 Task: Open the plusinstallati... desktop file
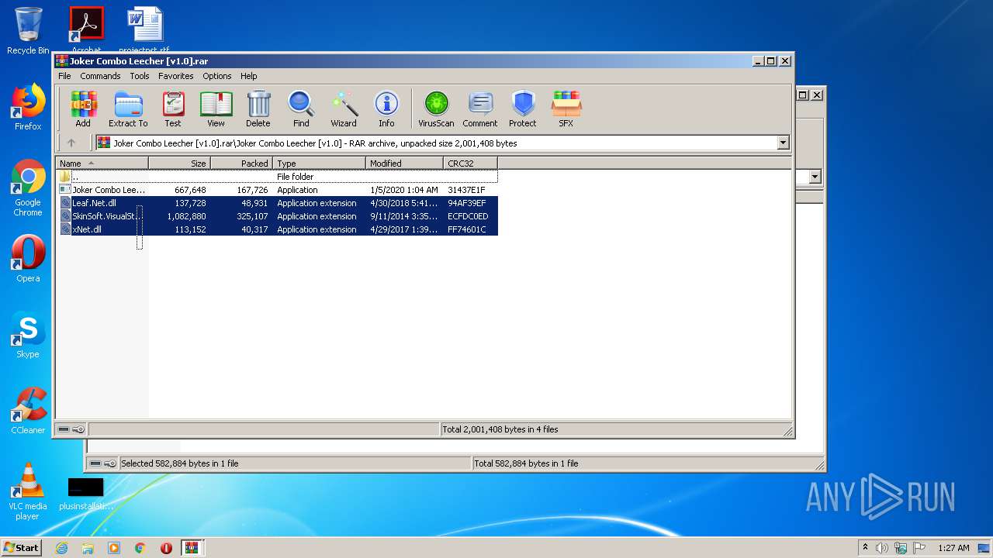(86, 494)
